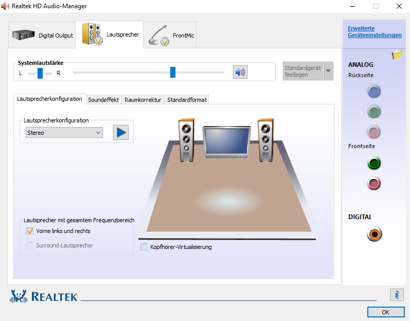
Task: Click the 'DIGITAL' heading in the side panel
Action: pyautogui.click(x=360, y=217)
